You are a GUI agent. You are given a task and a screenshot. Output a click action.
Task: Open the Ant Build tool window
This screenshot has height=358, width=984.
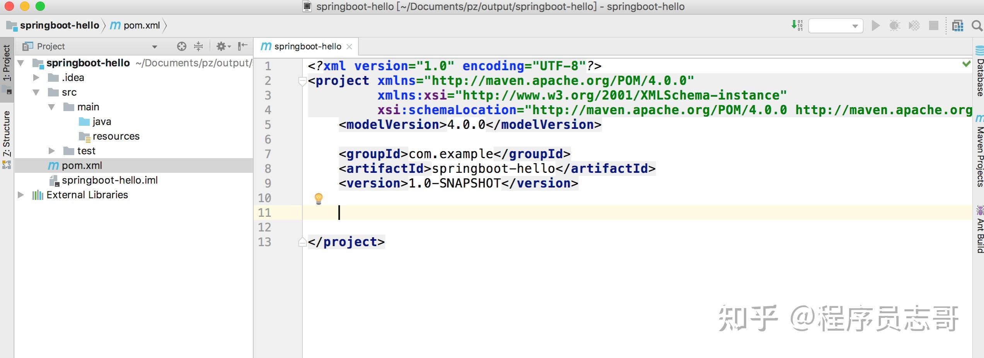(979, 230)
